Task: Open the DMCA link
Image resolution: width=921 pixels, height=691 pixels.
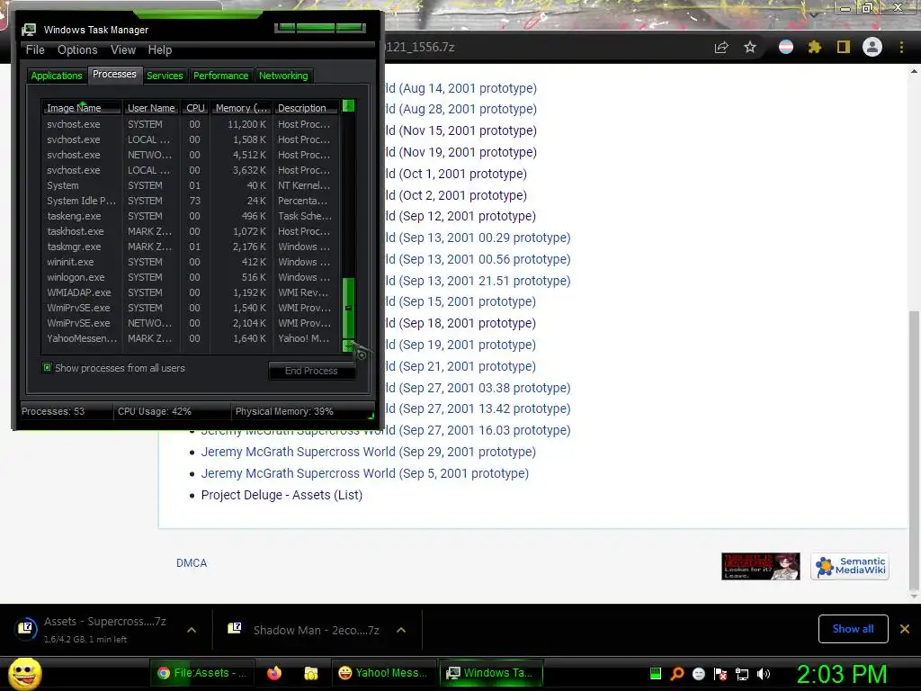Action: click(192, 563)
